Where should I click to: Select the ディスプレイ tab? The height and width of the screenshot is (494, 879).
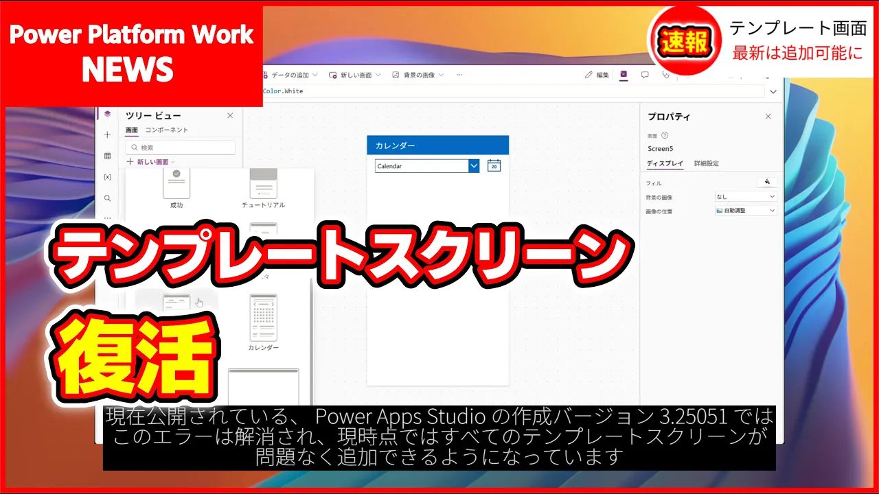tap(665, 163)
